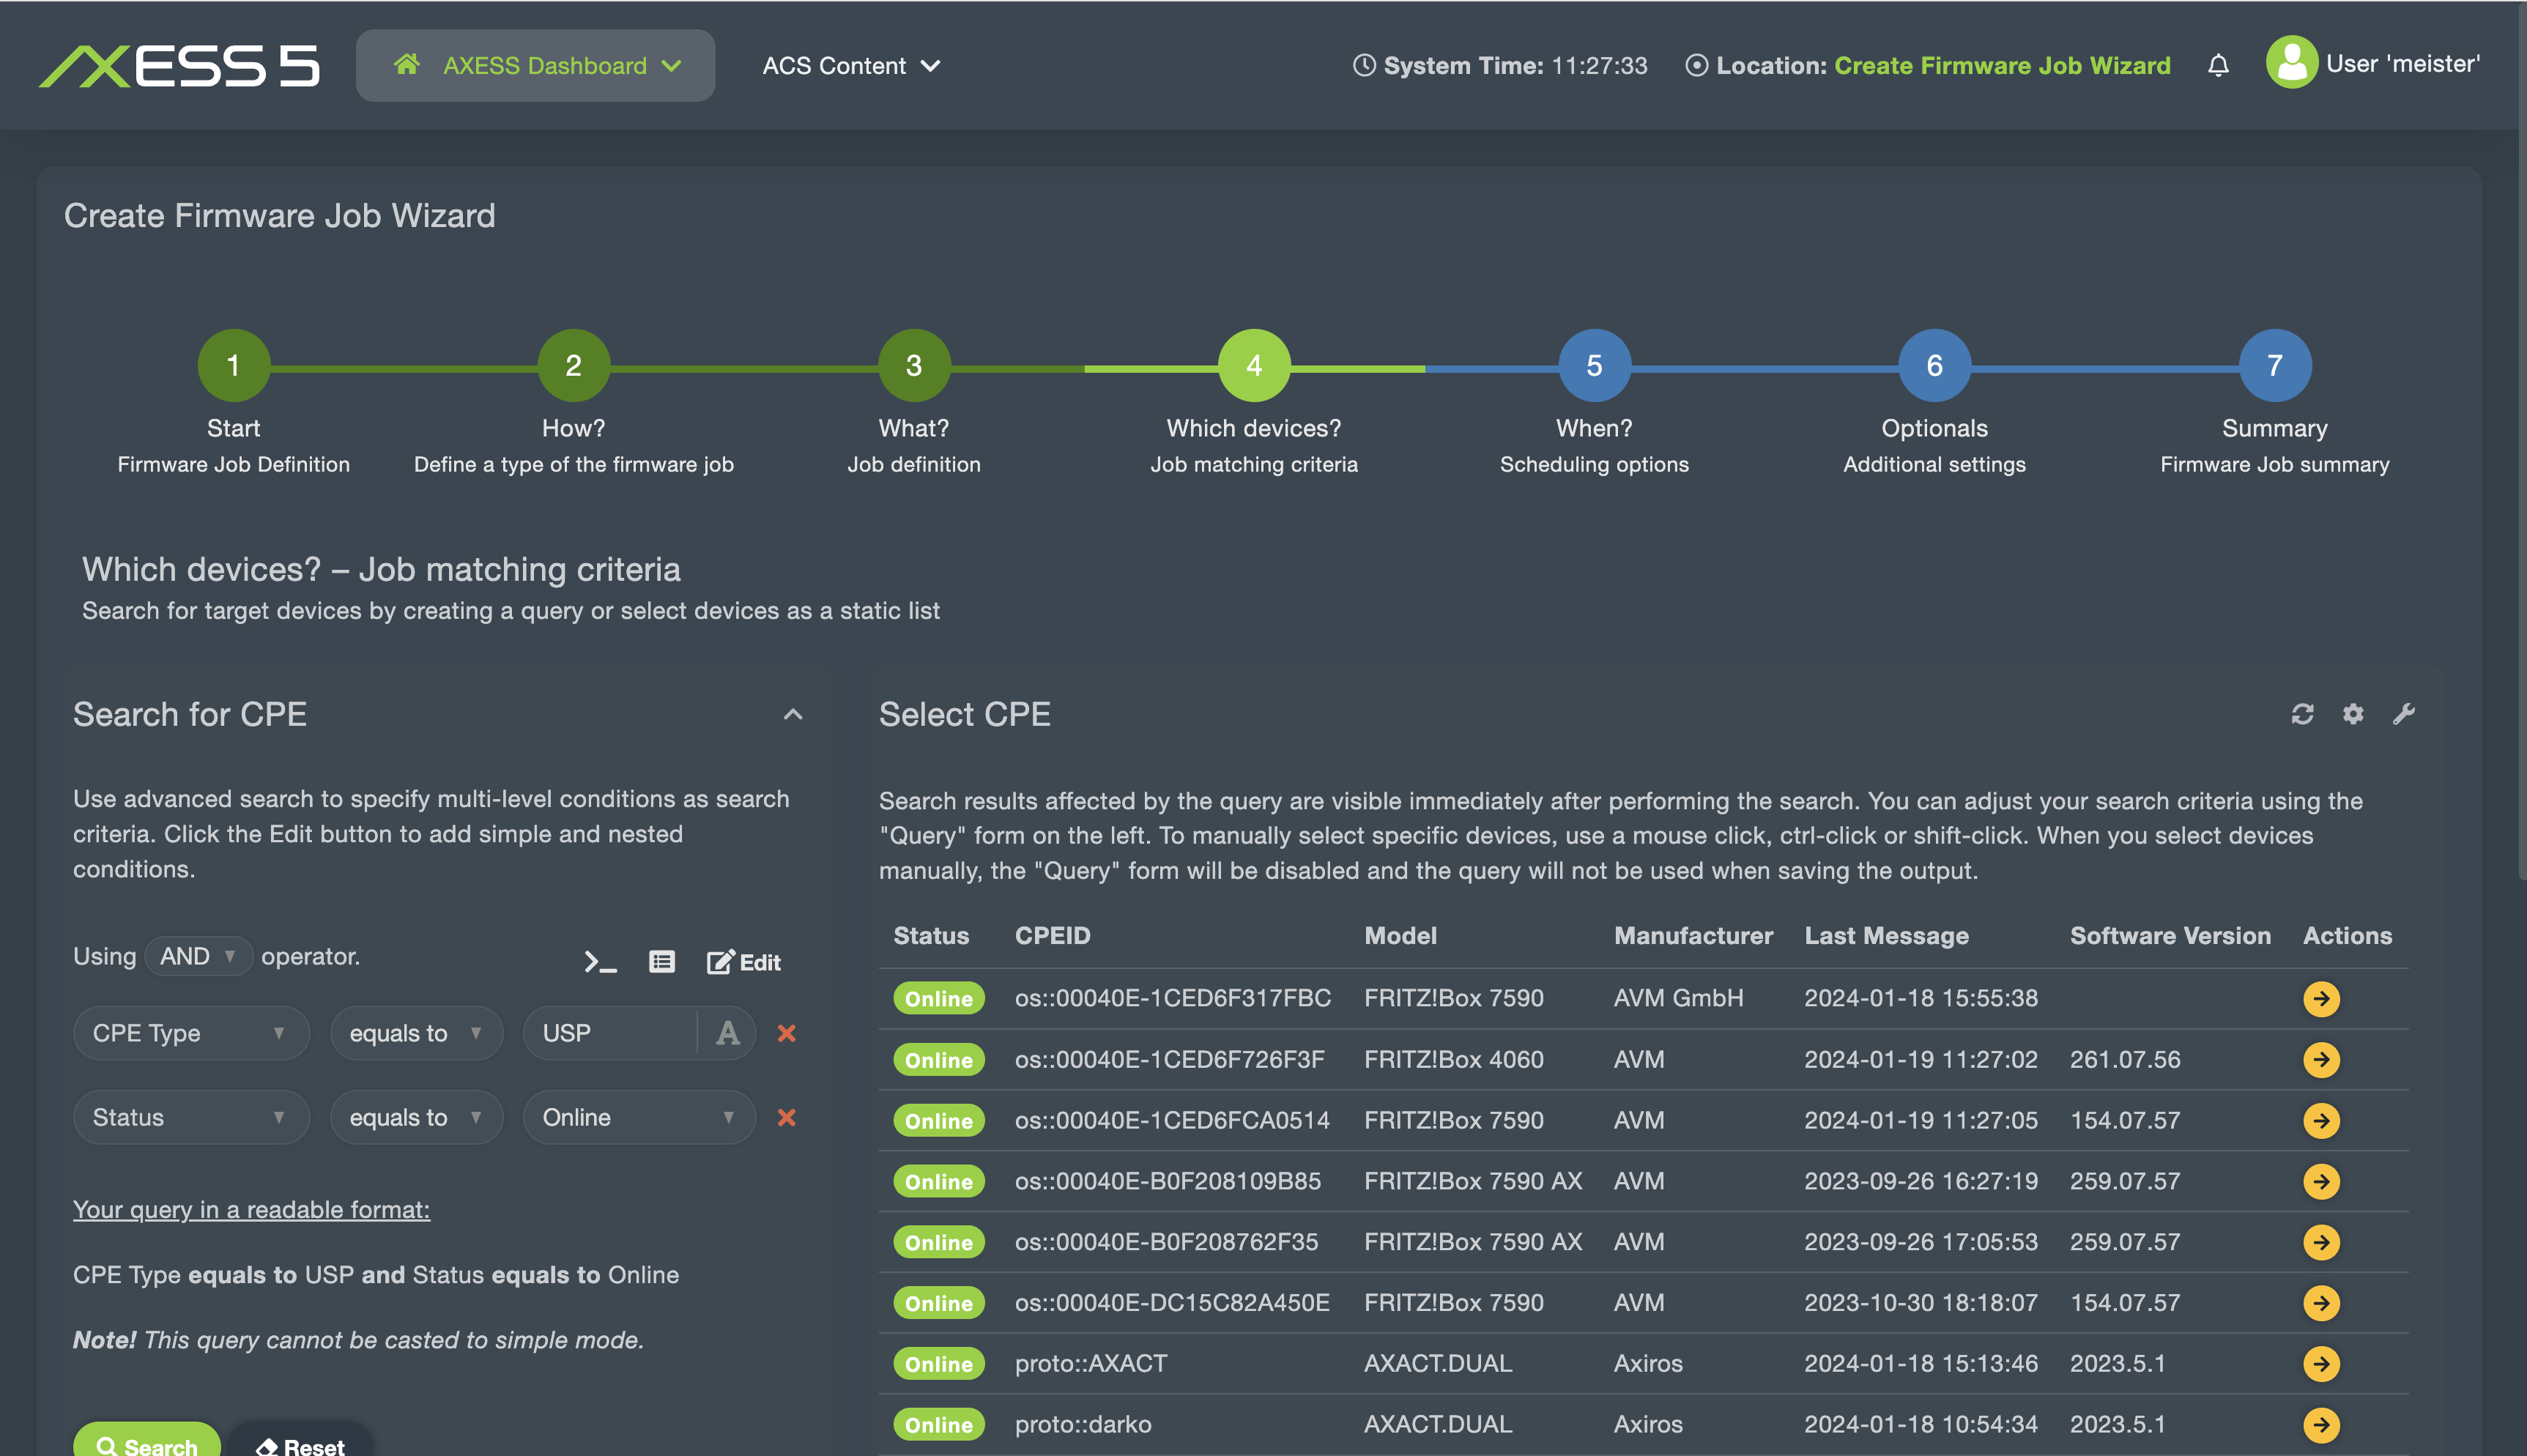
Task: Refresh the Select CPE list
Action: click(x=2302, y=713)
